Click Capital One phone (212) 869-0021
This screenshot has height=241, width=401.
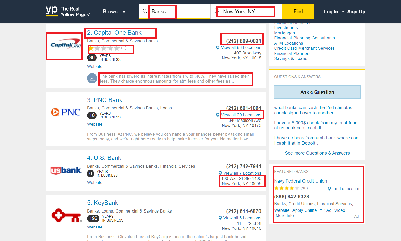[244, 41]
